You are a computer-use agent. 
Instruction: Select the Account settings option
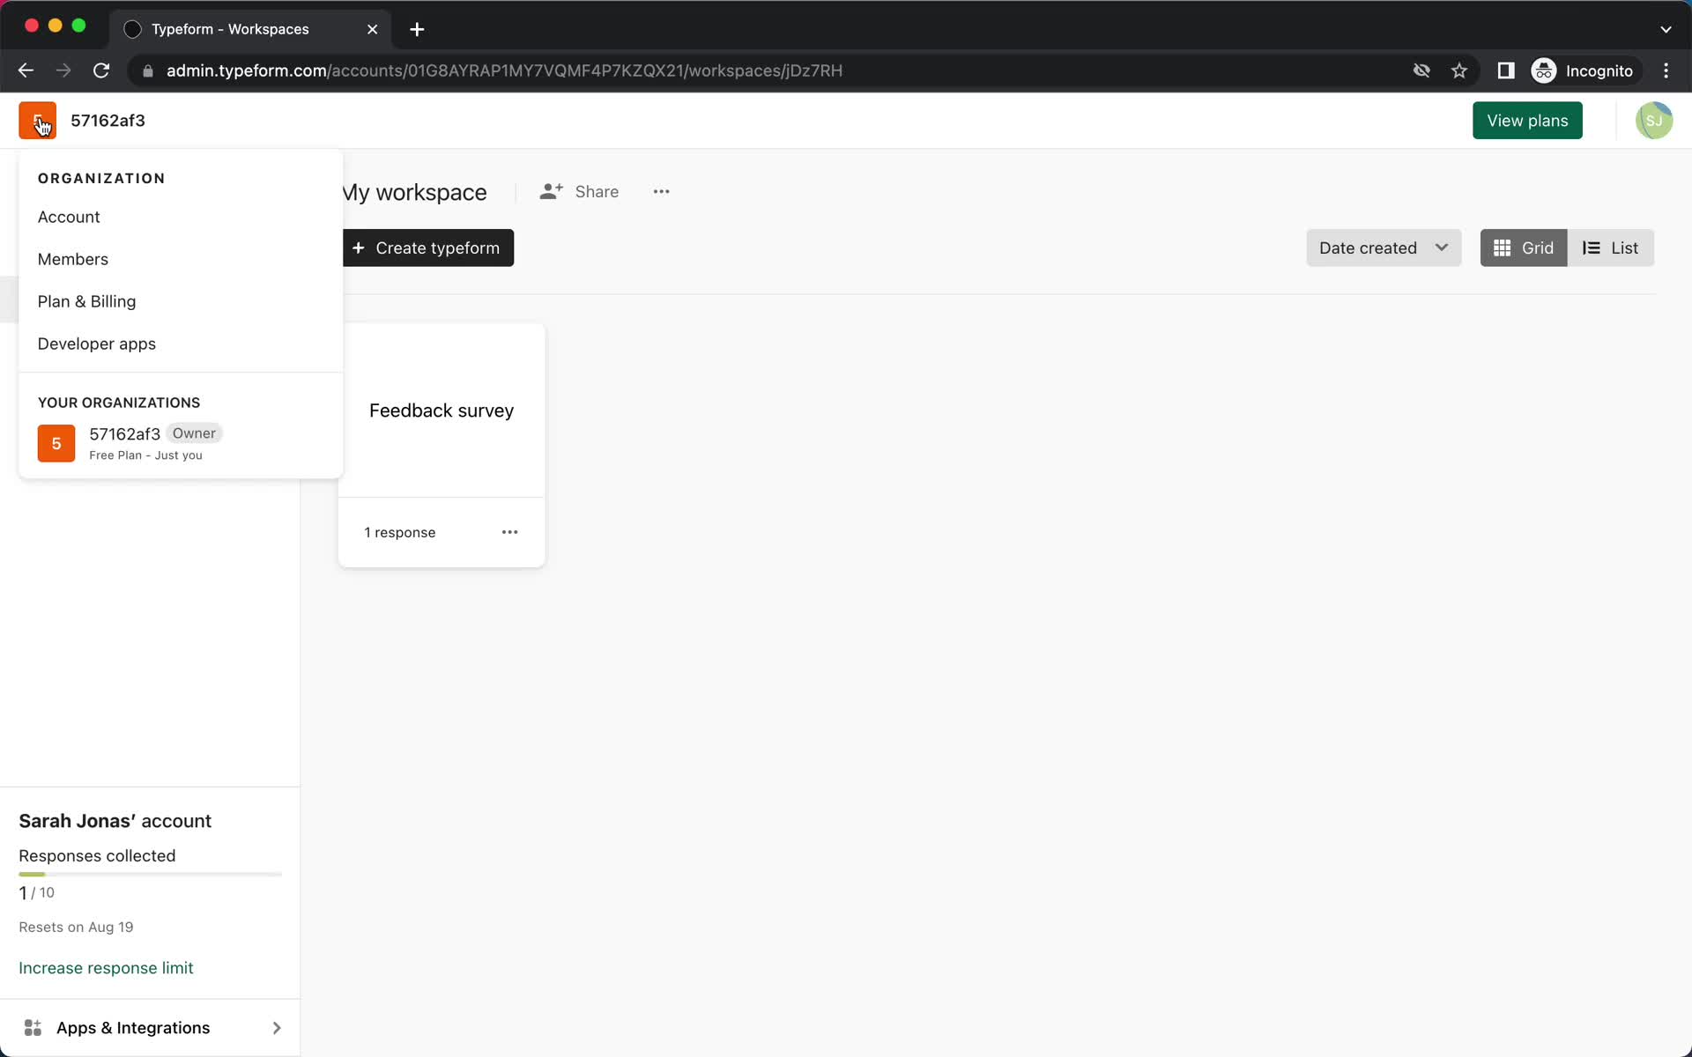68,217
